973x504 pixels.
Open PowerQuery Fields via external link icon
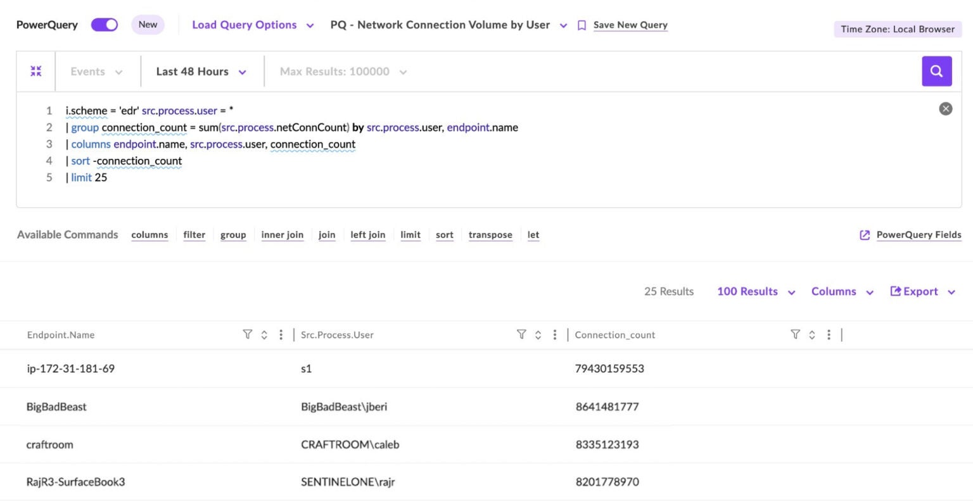coord(865,234)
